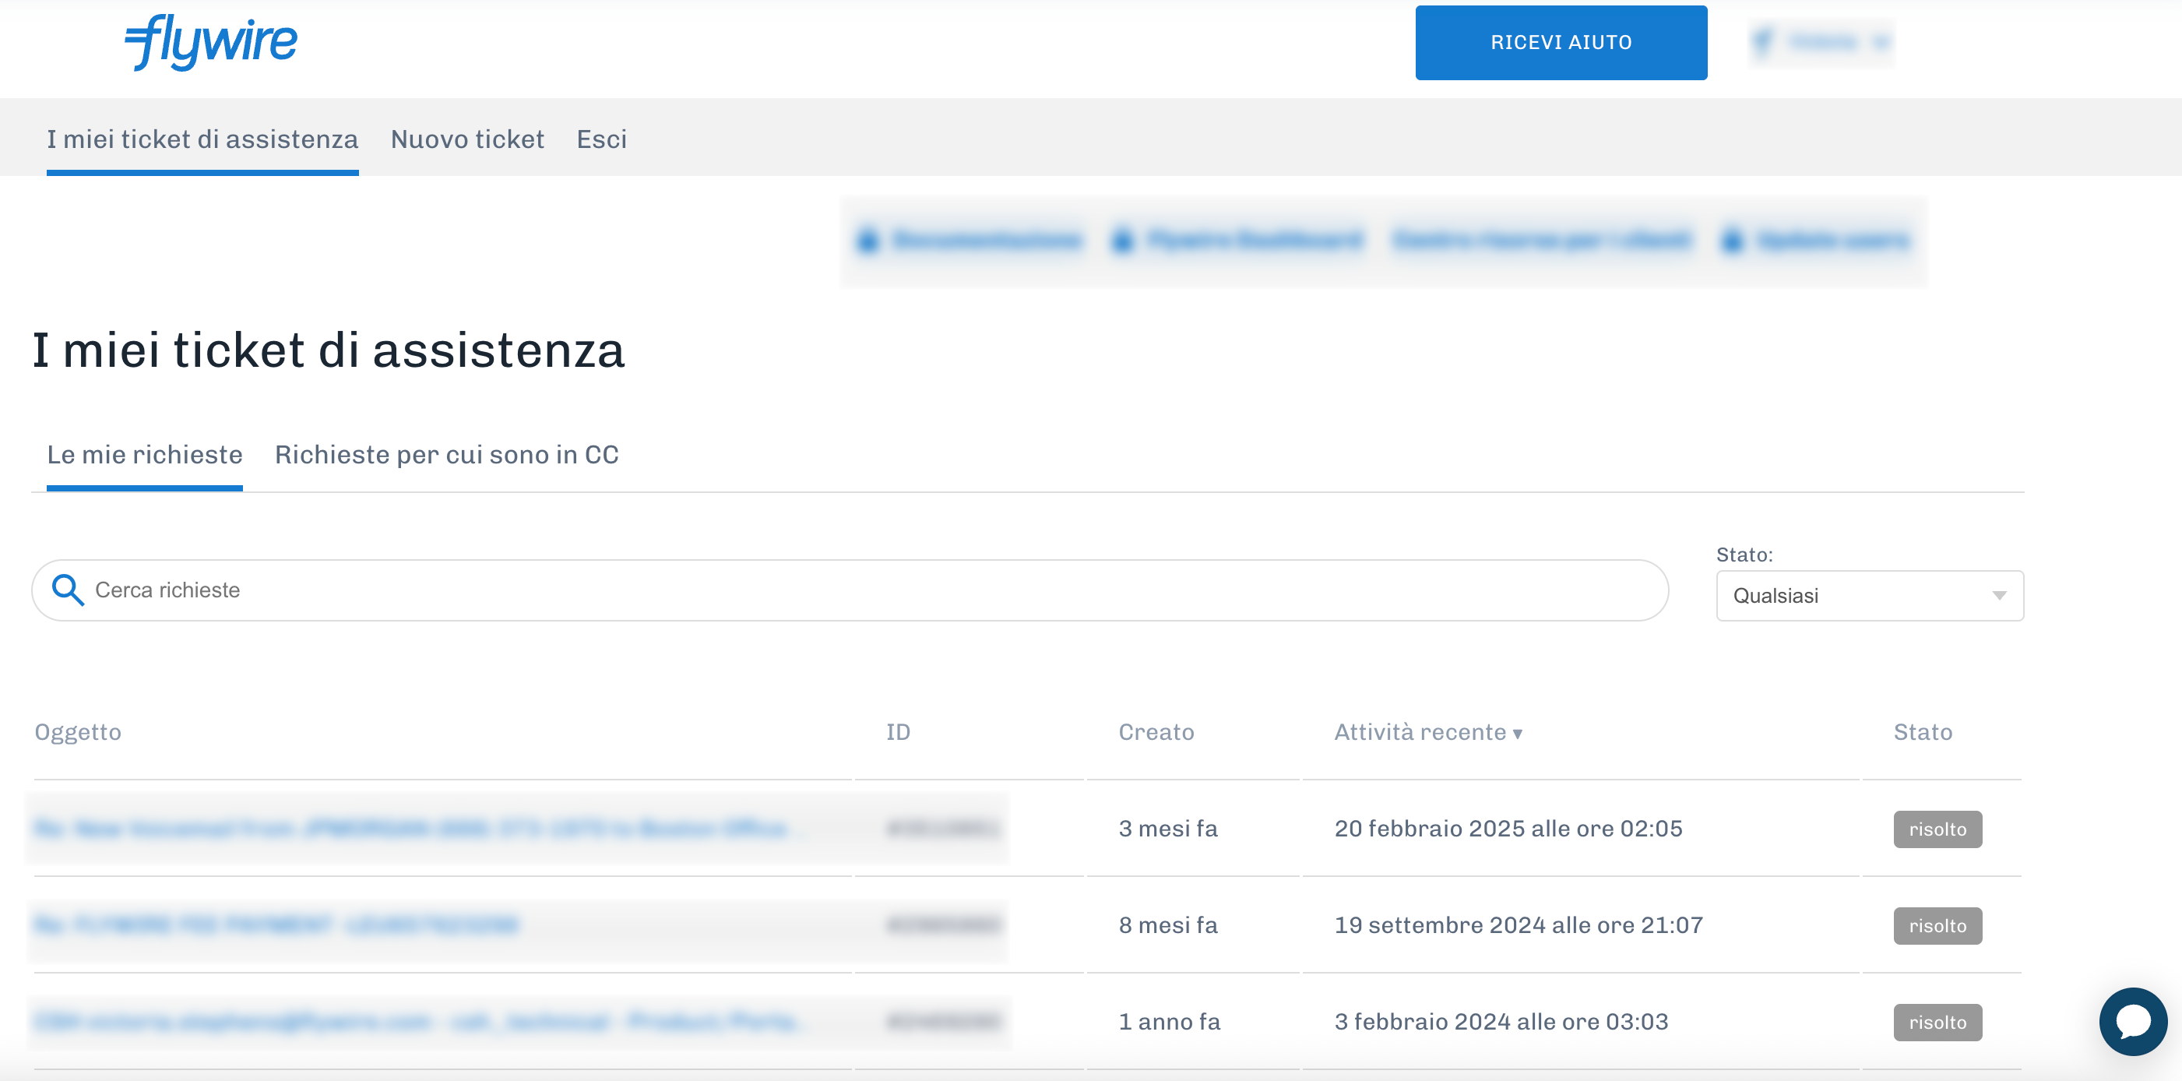Go to I miei ticket di assistenza tab

click(202, 139)
